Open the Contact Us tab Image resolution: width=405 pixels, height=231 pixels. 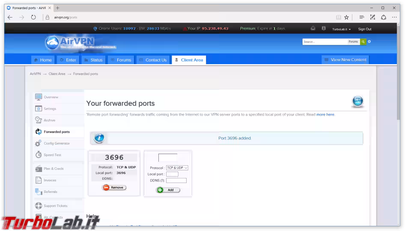pos(153,60)
